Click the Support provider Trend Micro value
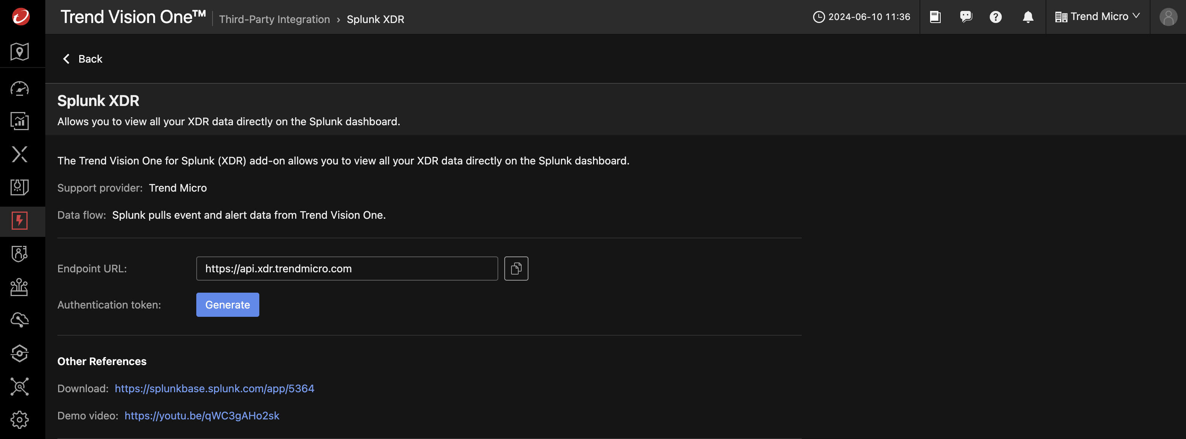 178,188
